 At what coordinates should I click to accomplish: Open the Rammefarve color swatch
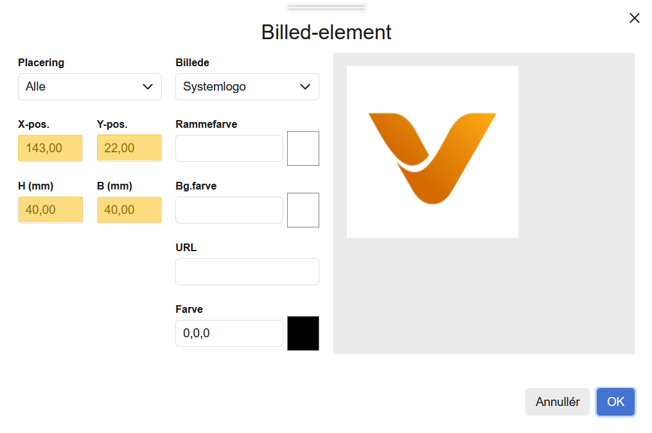pyautogui.click(x=303, y=148)
